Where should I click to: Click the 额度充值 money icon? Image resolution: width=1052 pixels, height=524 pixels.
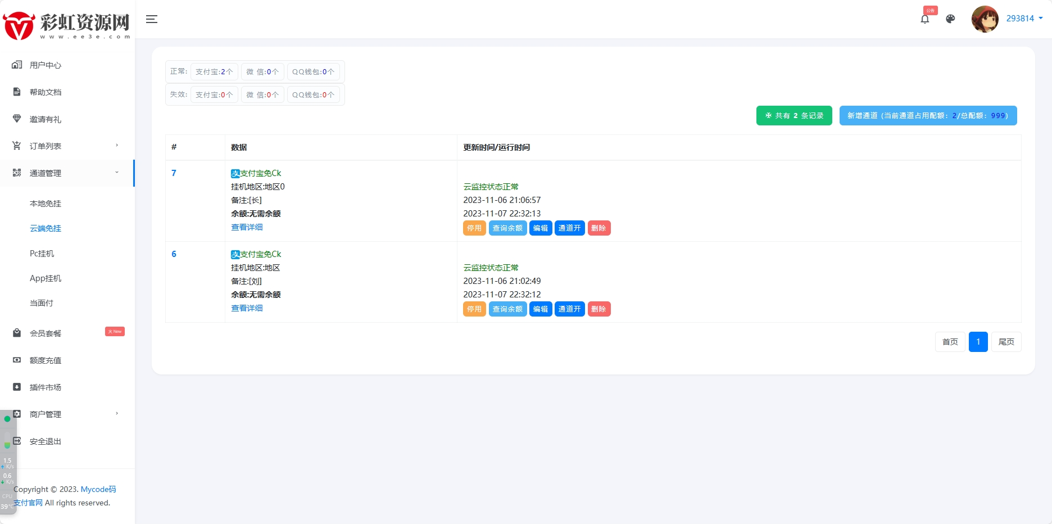[17, 360]
